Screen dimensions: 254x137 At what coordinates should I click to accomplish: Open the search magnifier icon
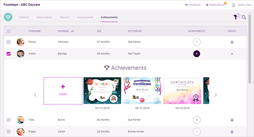(244, 17)
